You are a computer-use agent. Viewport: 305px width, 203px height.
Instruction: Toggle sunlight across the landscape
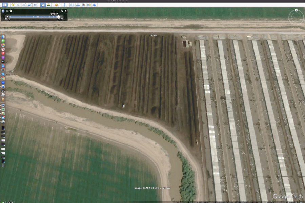[x=49, y=5]
